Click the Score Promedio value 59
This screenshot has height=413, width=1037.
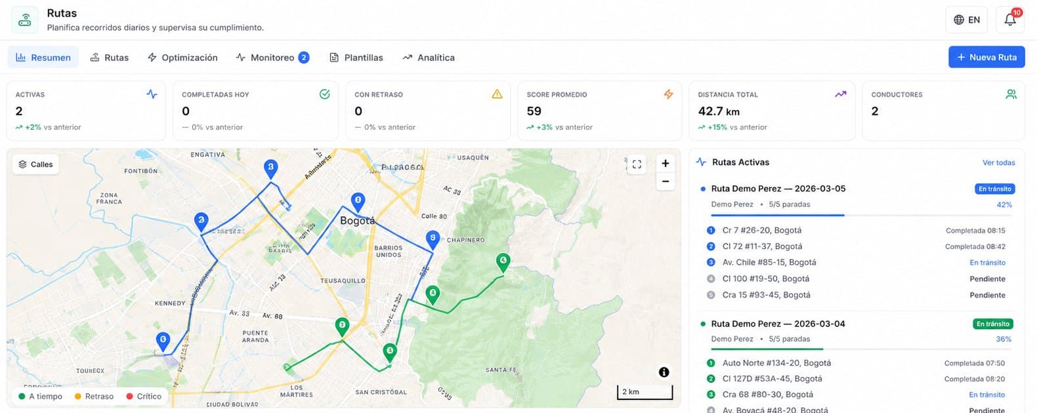pos(534,111)
